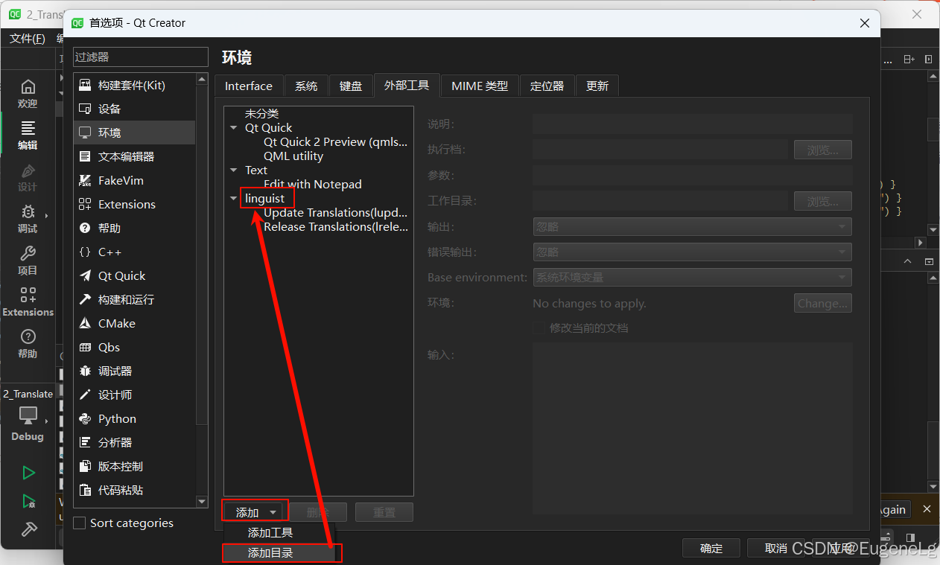Viewport: 940px width, 565px height.
Task: Open the Debug (调试) mode
Action: [x=28, y=219]
